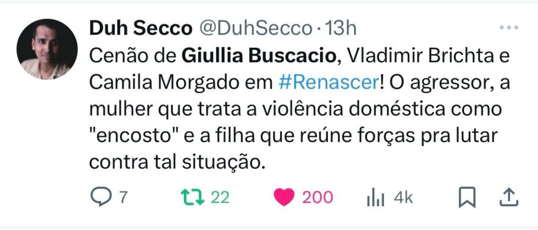Show the 7 replies count
Screen dimensions: 538x230
tap(123, 198)
